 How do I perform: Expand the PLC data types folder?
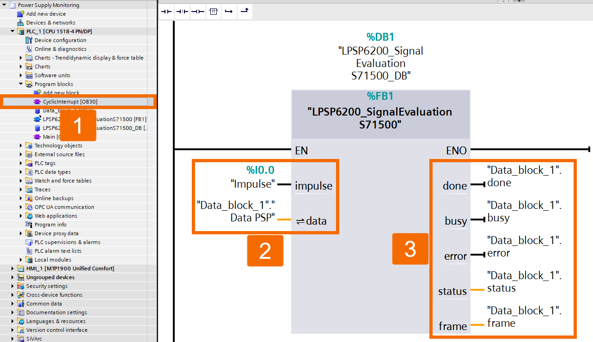click(x=21, y=172)
